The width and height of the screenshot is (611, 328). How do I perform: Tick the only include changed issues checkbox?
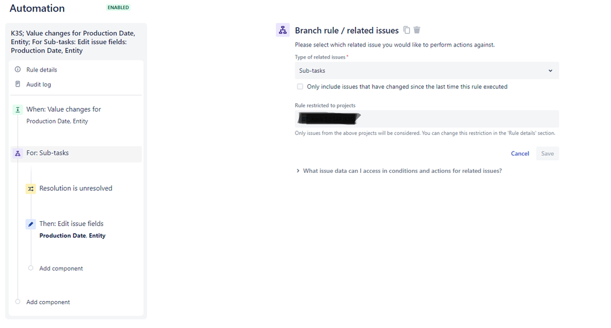pyautogui.click(x=300, y=86)
